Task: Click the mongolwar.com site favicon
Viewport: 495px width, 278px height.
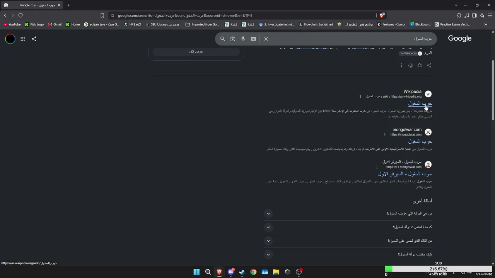Action: pyautogui.click(x=428, y=132)
